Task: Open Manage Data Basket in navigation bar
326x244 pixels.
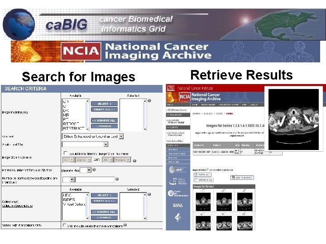Action: pyautogui.click(x=229, y=105)
